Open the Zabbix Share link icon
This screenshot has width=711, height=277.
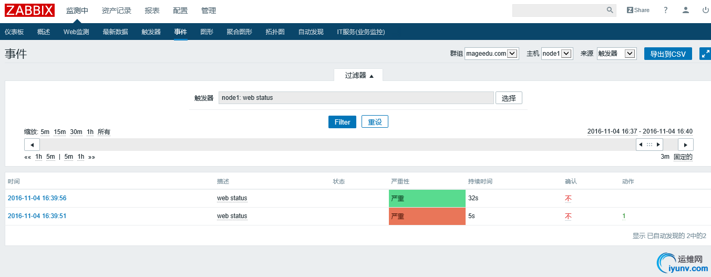tap(638, 10)
